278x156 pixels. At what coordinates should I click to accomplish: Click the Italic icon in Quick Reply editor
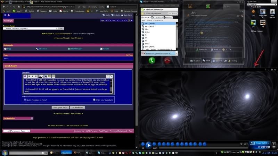[x=32, y=76]
